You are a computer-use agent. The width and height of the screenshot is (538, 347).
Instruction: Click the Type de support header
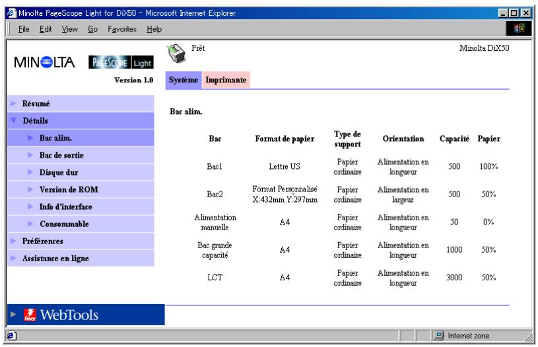coord(347,139)
